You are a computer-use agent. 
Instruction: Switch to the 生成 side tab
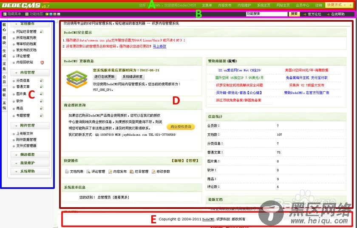pyautogui.click(x=4, y=53)
